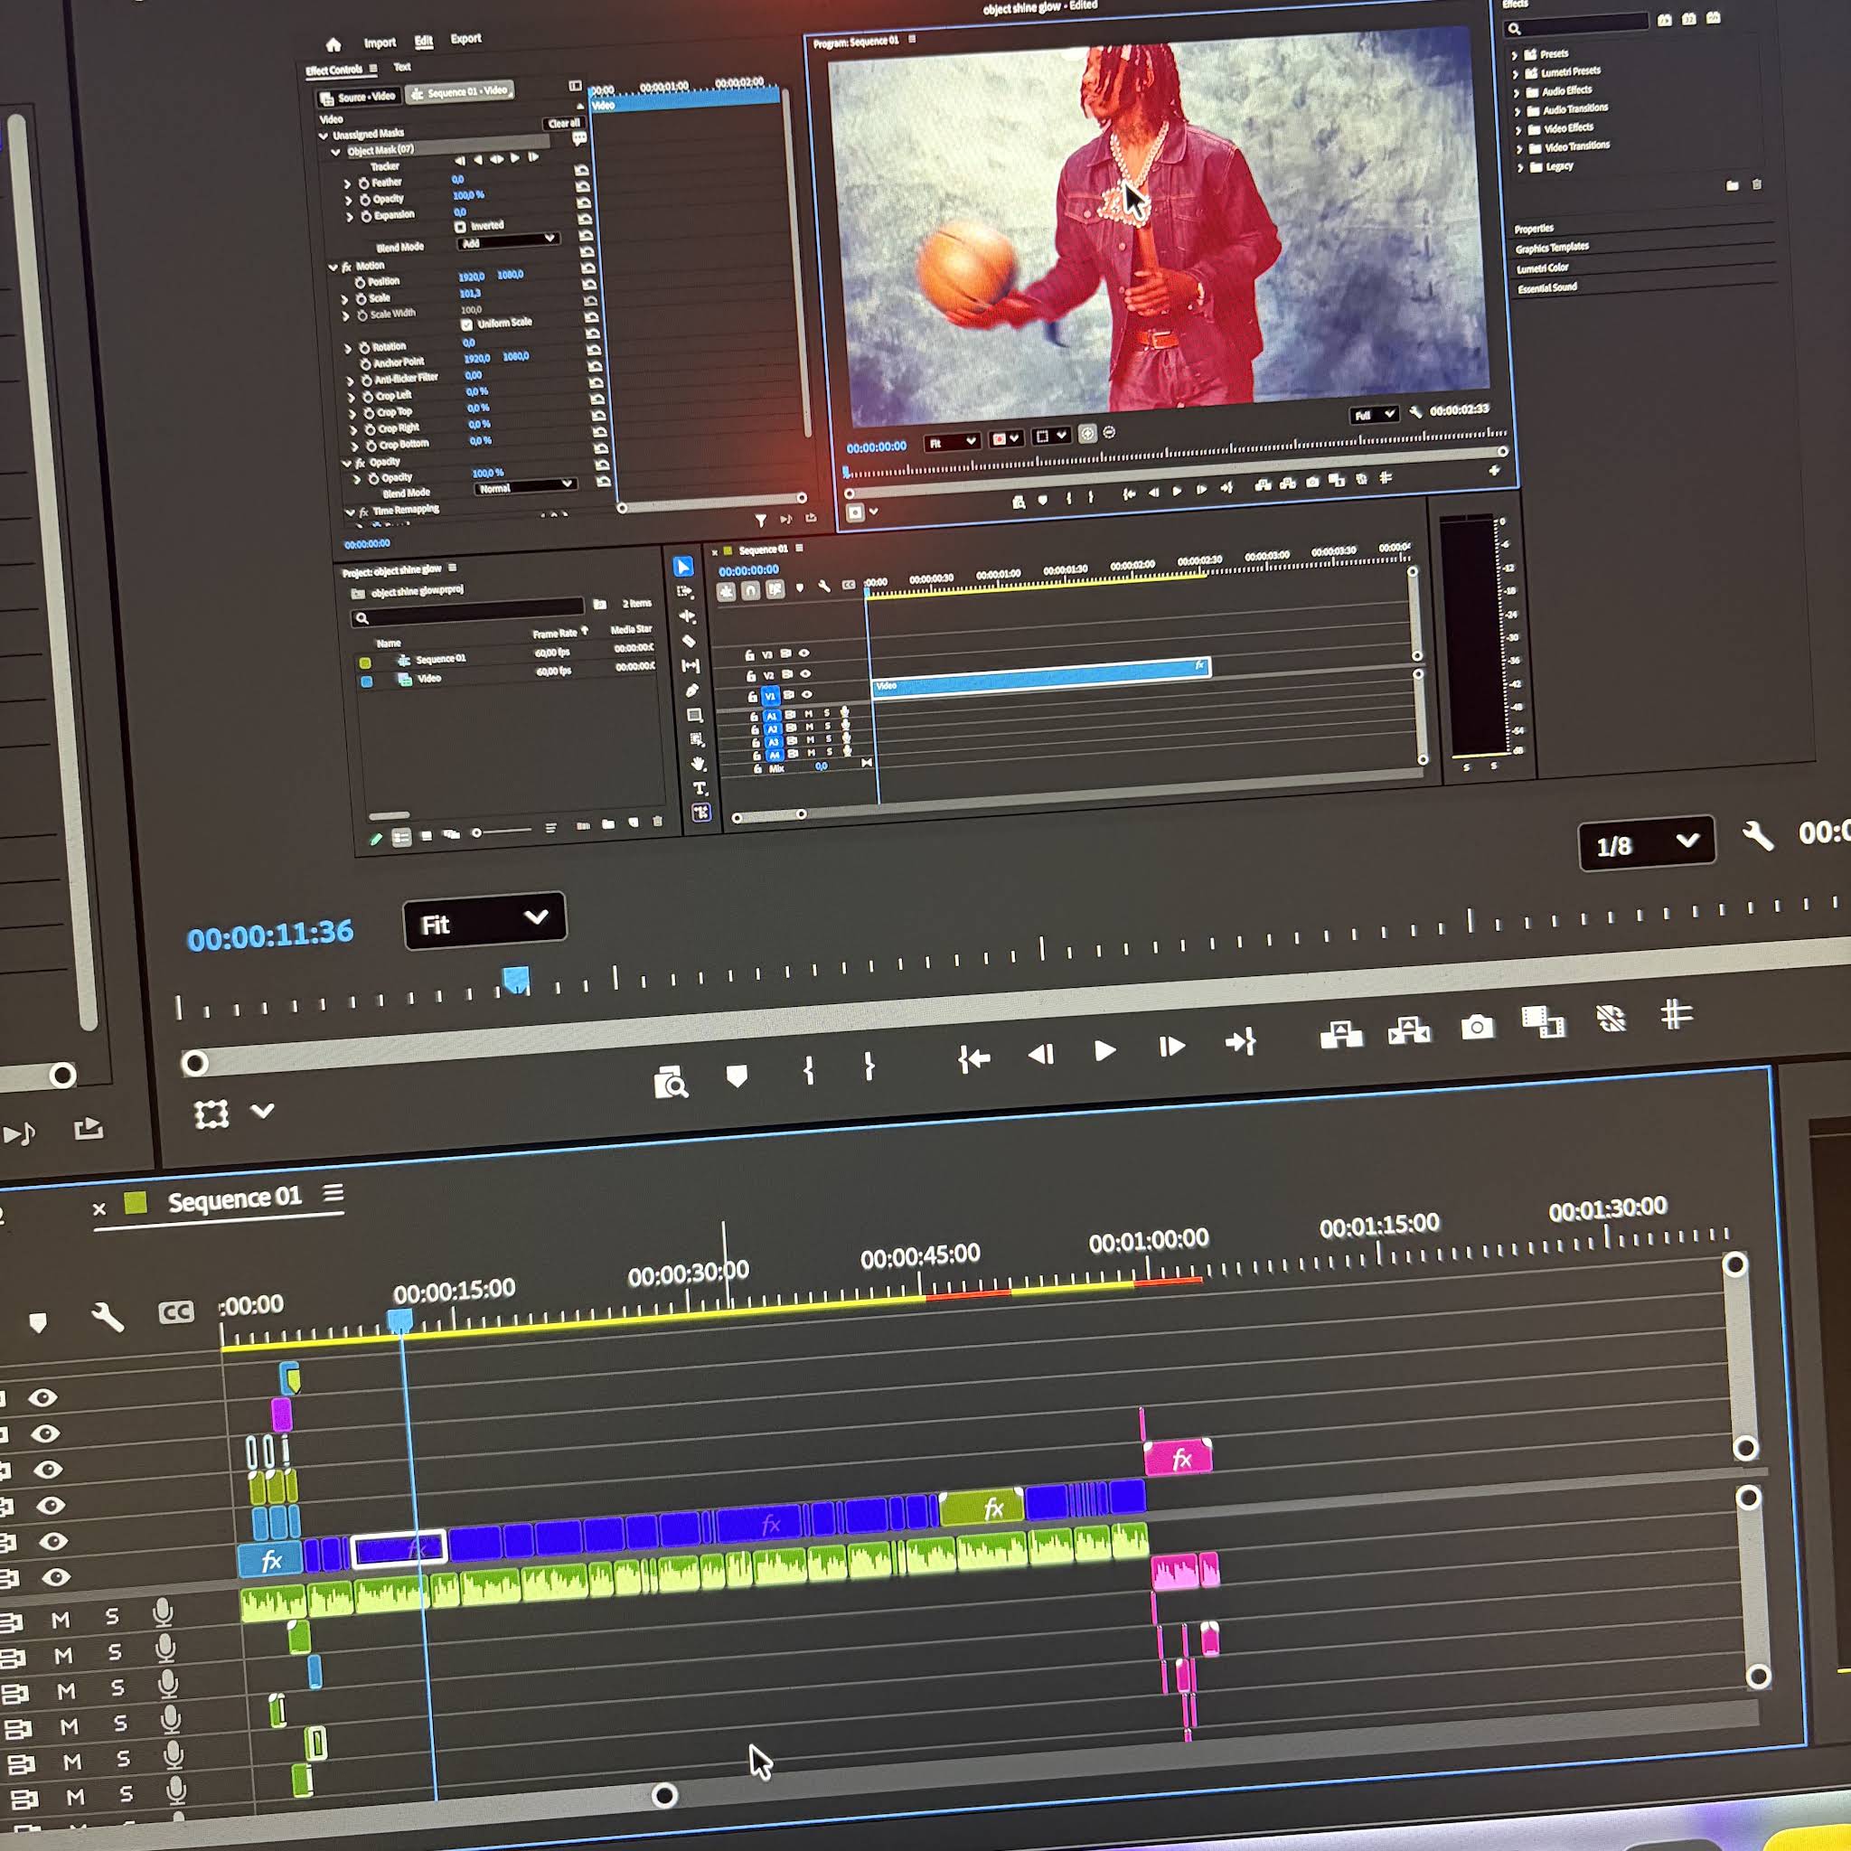This screenshot has height=1851, width=1851.
Task: Click the Lift icon in main transport
Action: pyautogui.click(x=1340, y=1035)
